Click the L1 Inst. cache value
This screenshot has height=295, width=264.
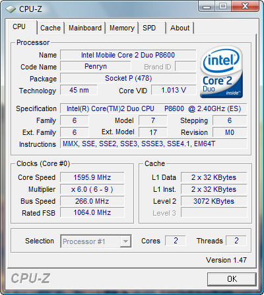[214, 189]
